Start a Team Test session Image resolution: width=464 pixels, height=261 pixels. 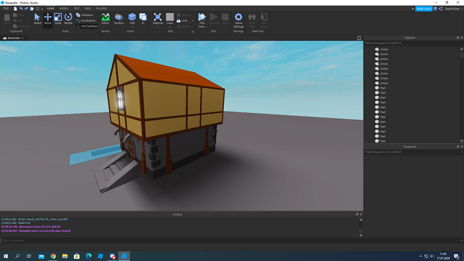click(252, 20)
